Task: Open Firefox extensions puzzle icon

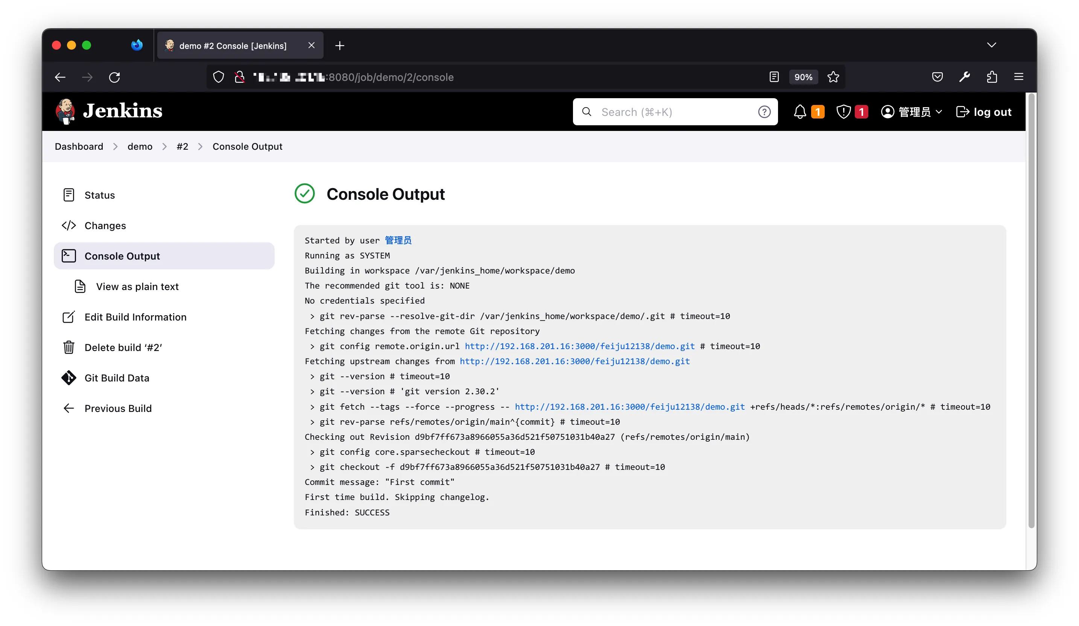Action: click(x=992, y=77)
